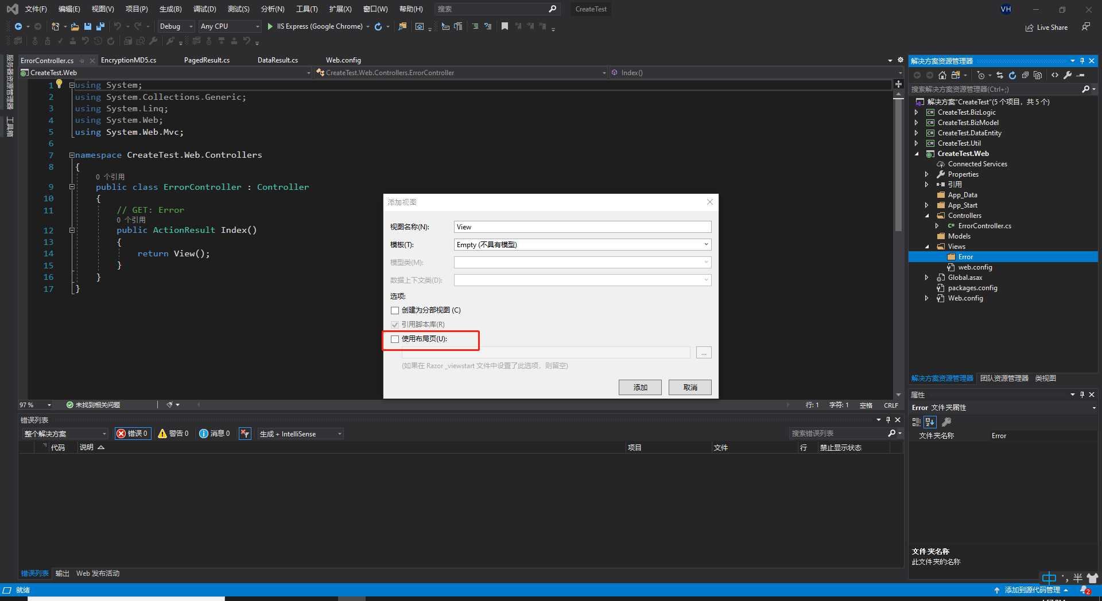Open the Any CPU platform dropdown
Image resolution: width=1102 pixels, height=601 pixels.
230,26
